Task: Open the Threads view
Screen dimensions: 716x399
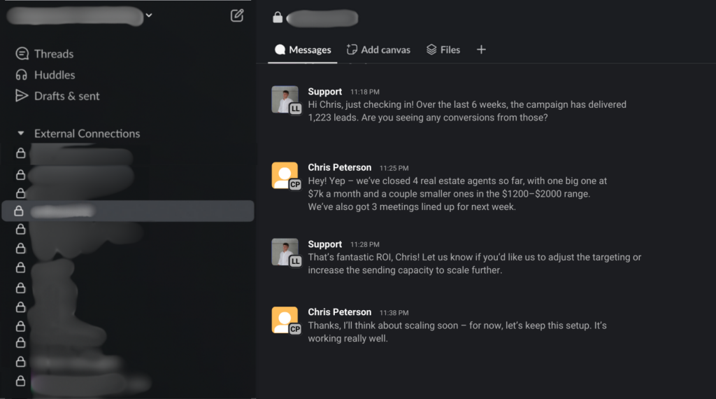Action: tap(53, 54)
